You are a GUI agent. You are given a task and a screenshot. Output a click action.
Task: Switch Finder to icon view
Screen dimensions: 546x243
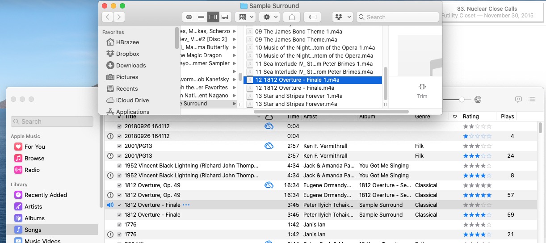[x=189, y=17]
